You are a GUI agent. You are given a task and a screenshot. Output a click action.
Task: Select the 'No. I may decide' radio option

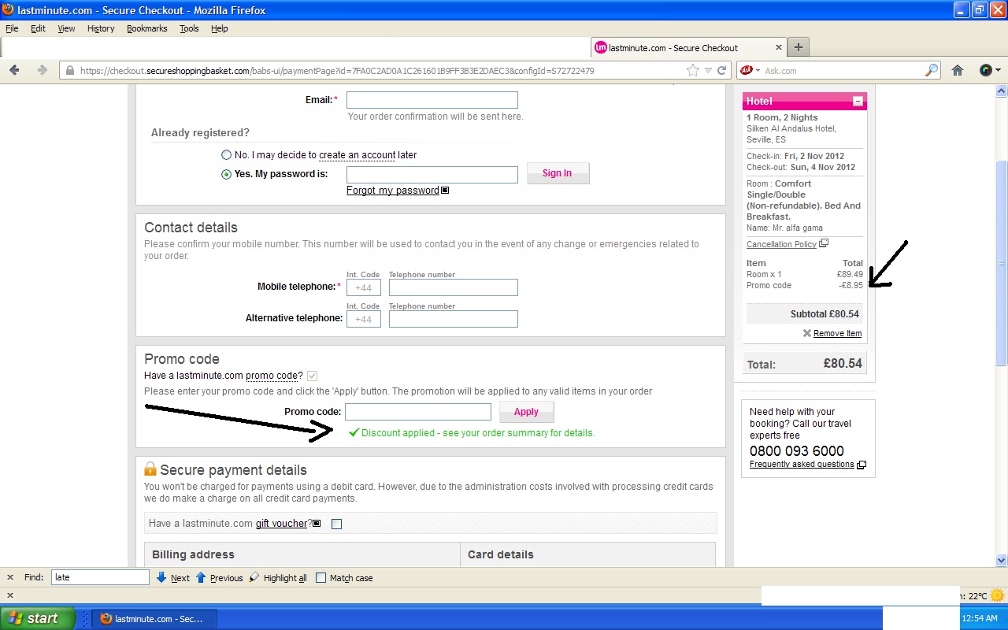click(227, 155)
